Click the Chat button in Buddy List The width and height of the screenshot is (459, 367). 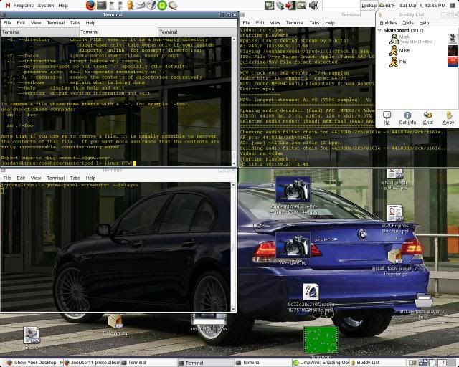[427, 118]
